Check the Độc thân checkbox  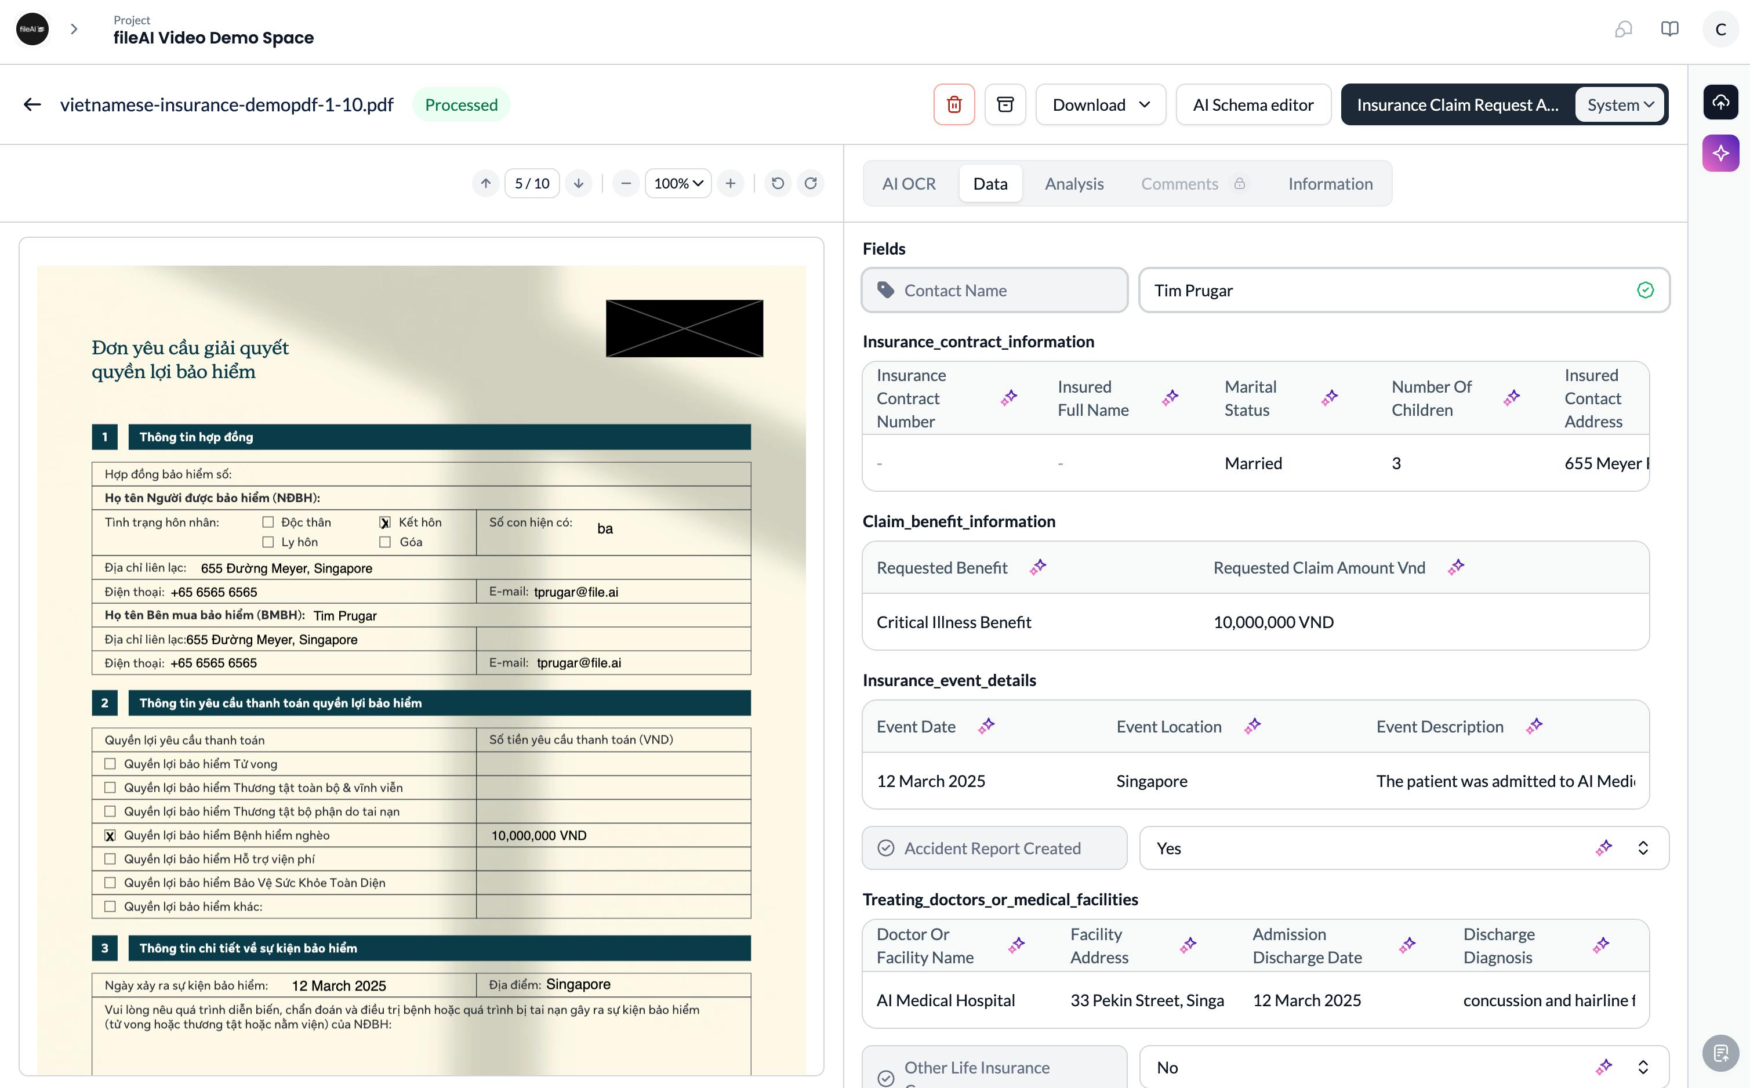click(268, 522)
